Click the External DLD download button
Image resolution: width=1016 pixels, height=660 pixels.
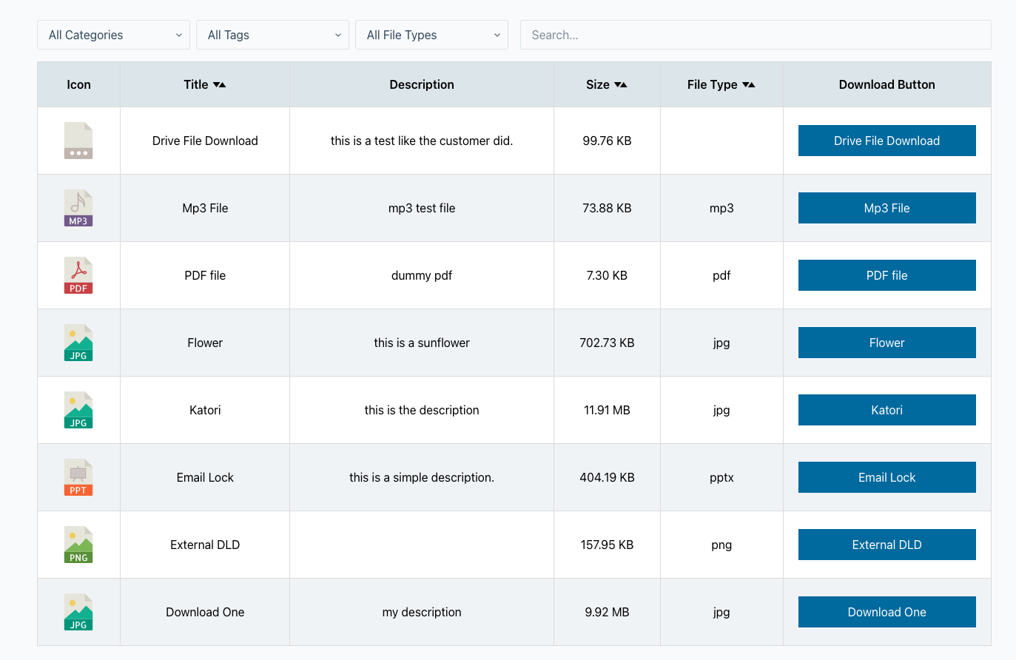coord(887,545)
